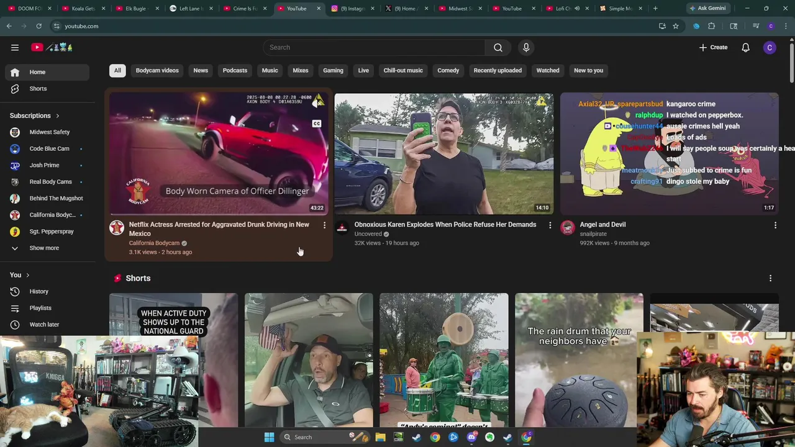The width and height of the screenshot is (795, 447).
Task: Select the Bodycam videos filter chip
Action: click(157, 70)
